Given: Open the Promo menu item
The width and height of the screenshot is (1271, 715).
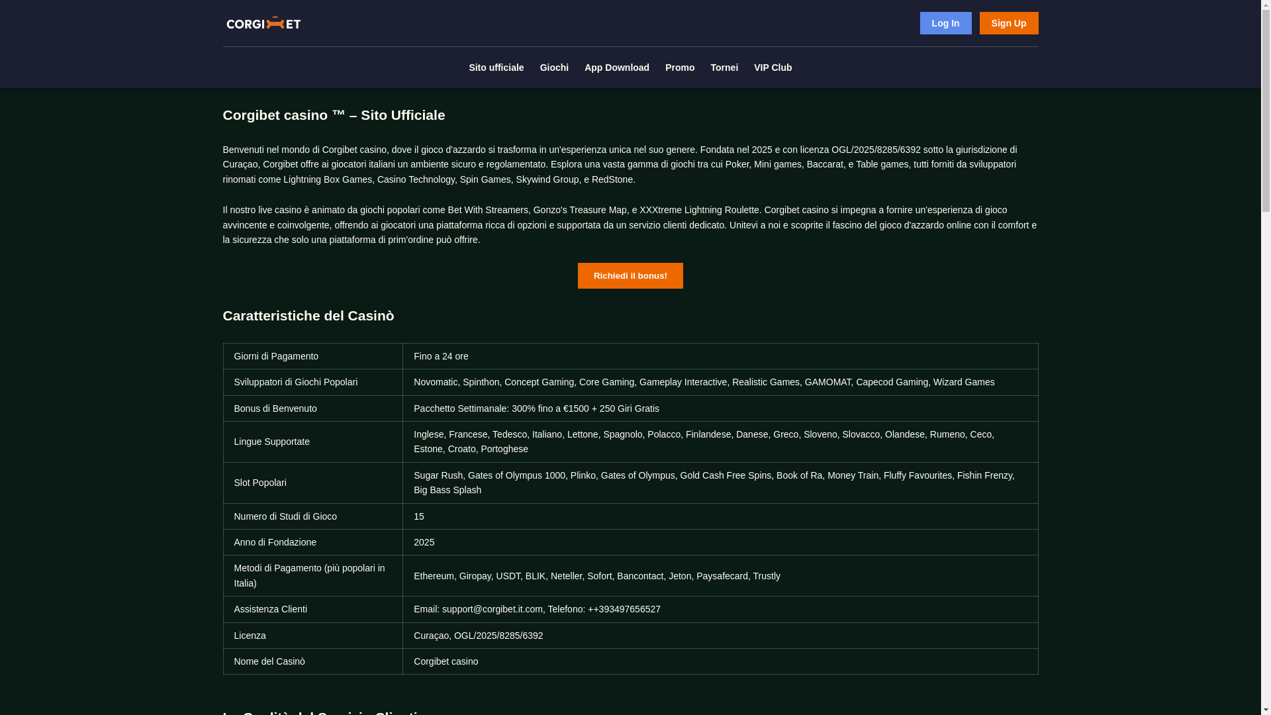Looking at the screenshot, I should click(x=680, y=68).
